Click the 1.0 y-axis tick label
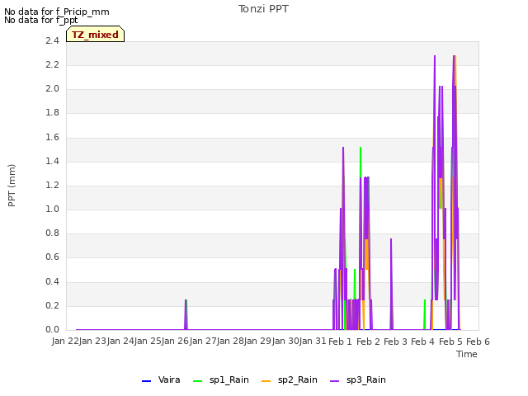The width and height of the screenshot is (528, 396). pos(52,209)
